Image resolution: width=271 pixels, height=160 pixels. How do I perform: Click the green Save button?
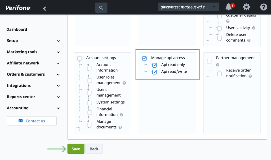pos(76,149)
